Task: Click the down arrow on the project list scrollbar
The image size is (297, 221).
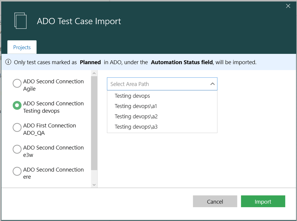Action: click(x=94, y=184)
